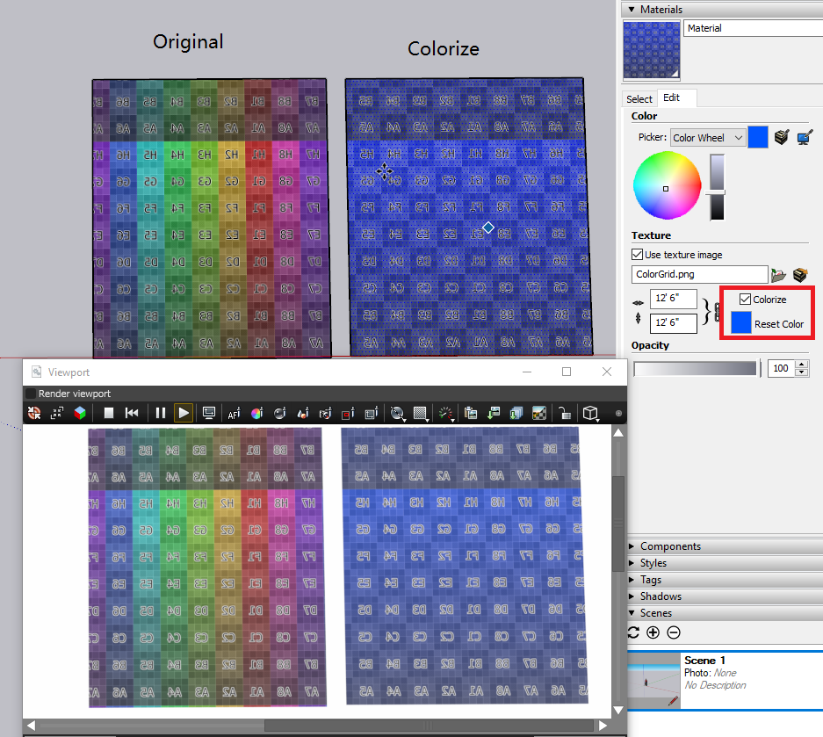Start rendering with the play button
The image size is (823, 737).
click(184, 413)
